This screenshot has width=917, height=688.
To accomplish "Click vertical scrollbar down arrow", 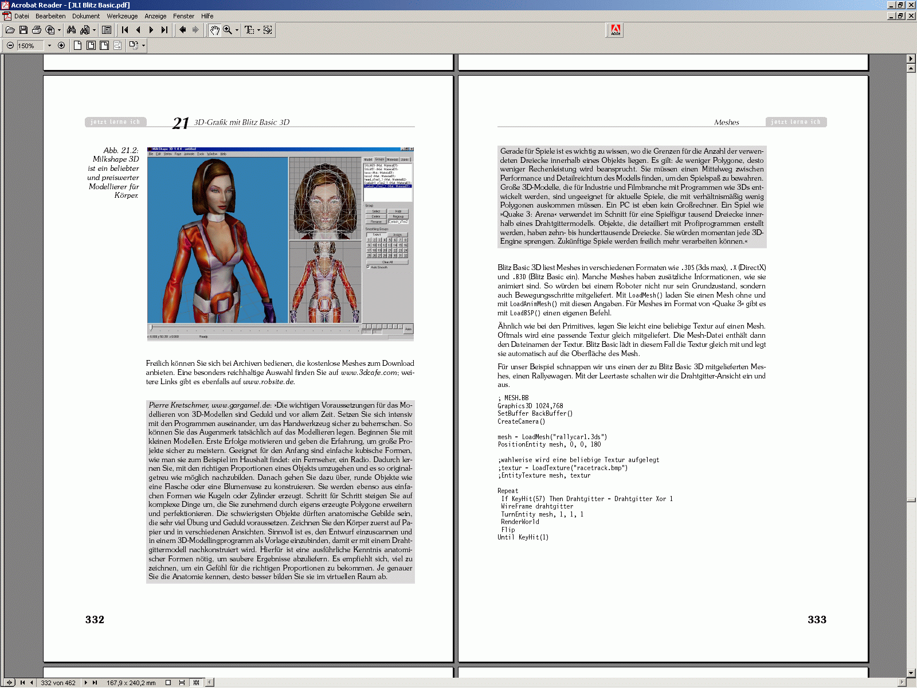I will pyautogui.click(x=911, y=673).
